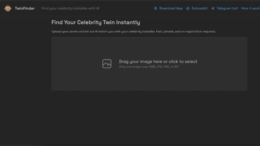Click the Reddit alien icon
The height and width of the screenshot is (146, 260).
(188, 8)
